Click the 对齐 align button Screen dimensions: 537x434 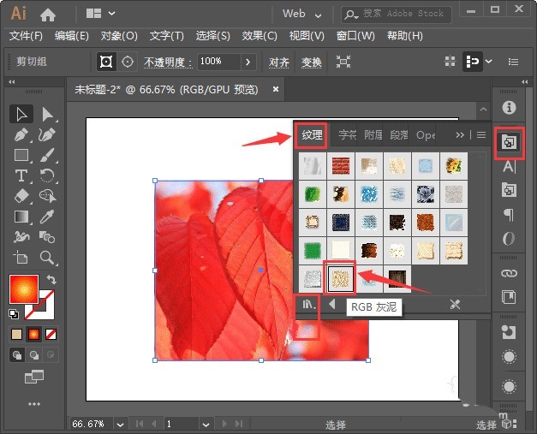pyautogui.click(x=279, y=62)
